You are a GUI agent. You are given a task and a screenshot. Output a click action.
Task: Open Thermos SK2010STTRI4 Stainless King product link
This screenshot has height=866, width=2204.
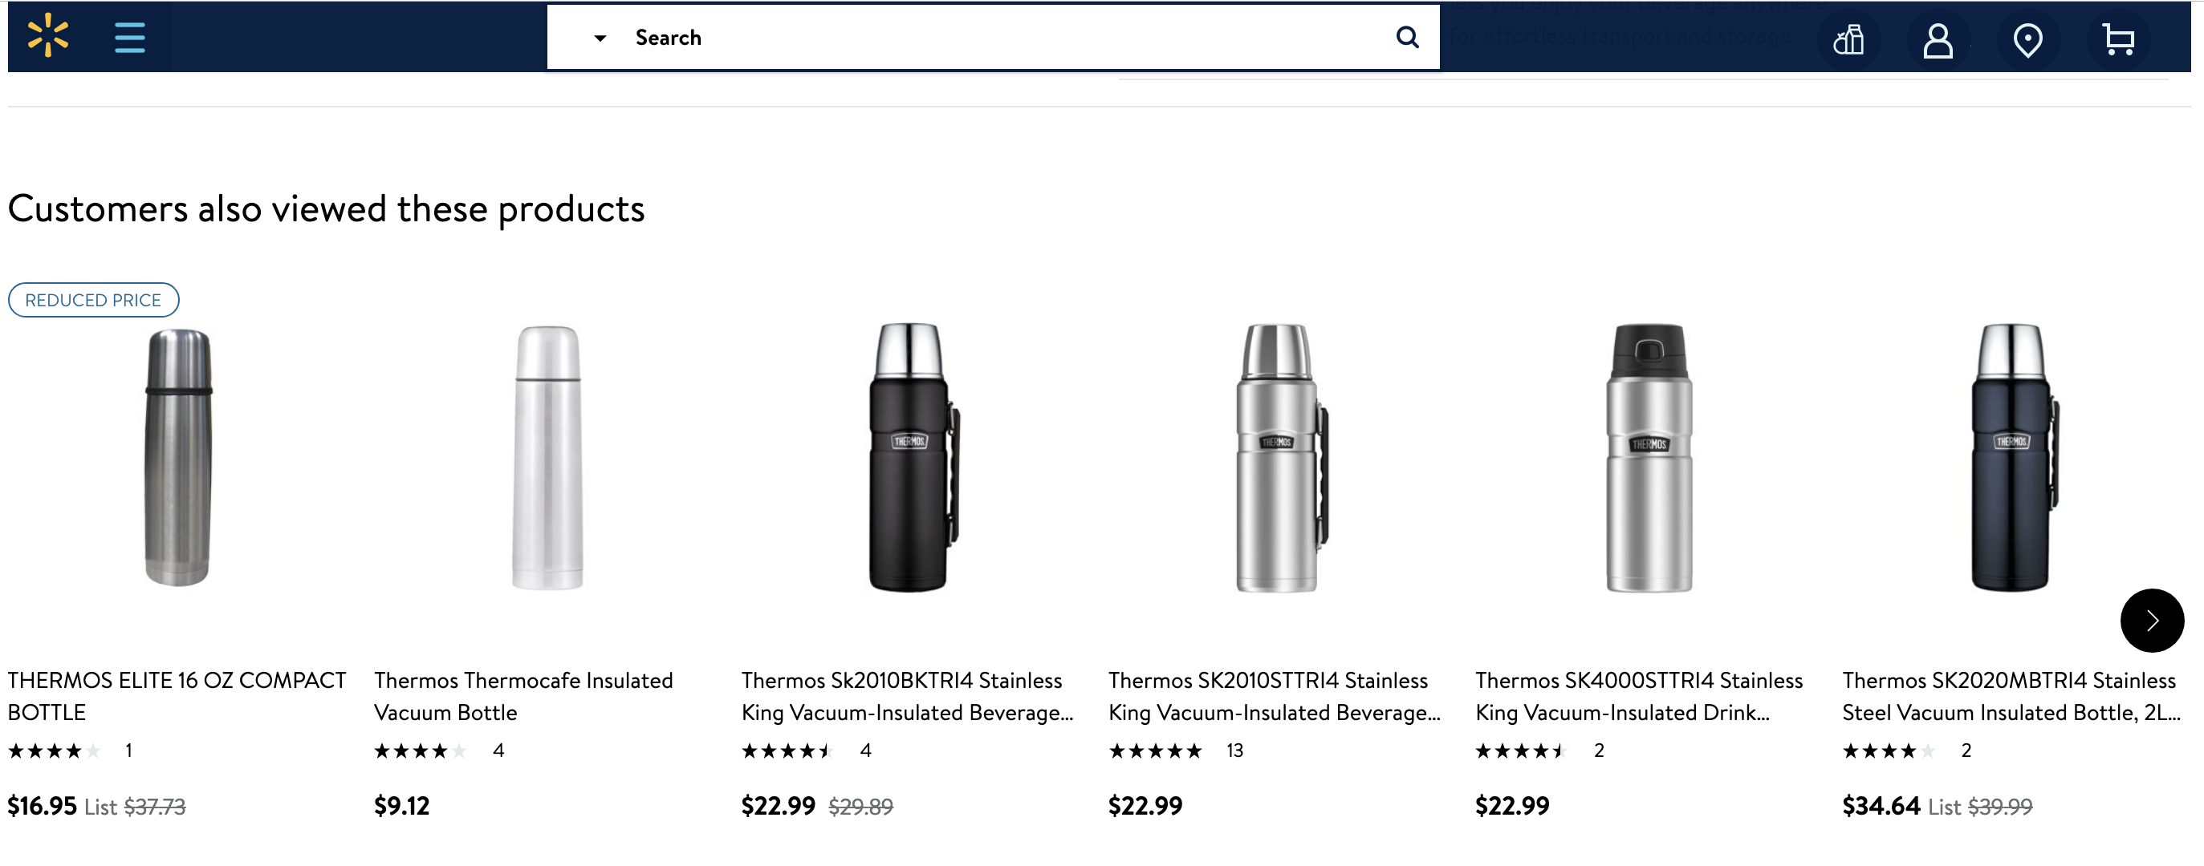click(x=1273, y=696)
